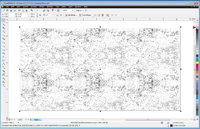Switch to the Page 1 tab
This screenshot has height=129, width=200.
(37, 120)
